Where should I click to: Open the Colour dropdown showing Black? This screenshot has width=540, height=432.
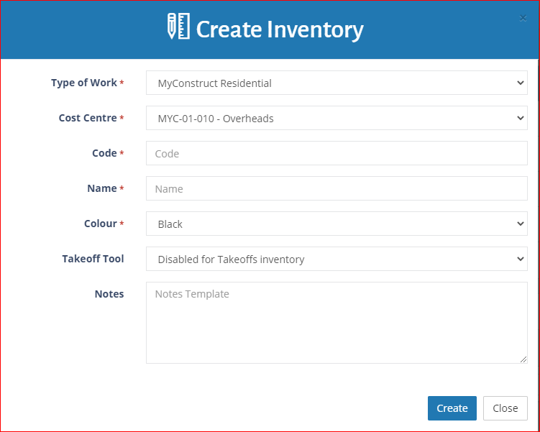click(x=337, y=224)
